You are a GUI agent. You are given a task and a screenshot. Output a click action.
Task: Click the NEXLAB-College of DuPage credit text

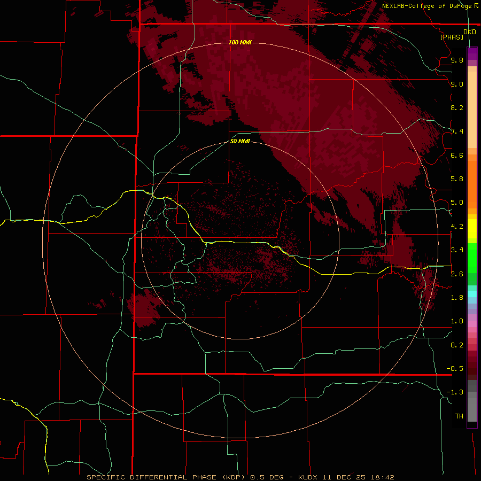click(x=426, y=6)
